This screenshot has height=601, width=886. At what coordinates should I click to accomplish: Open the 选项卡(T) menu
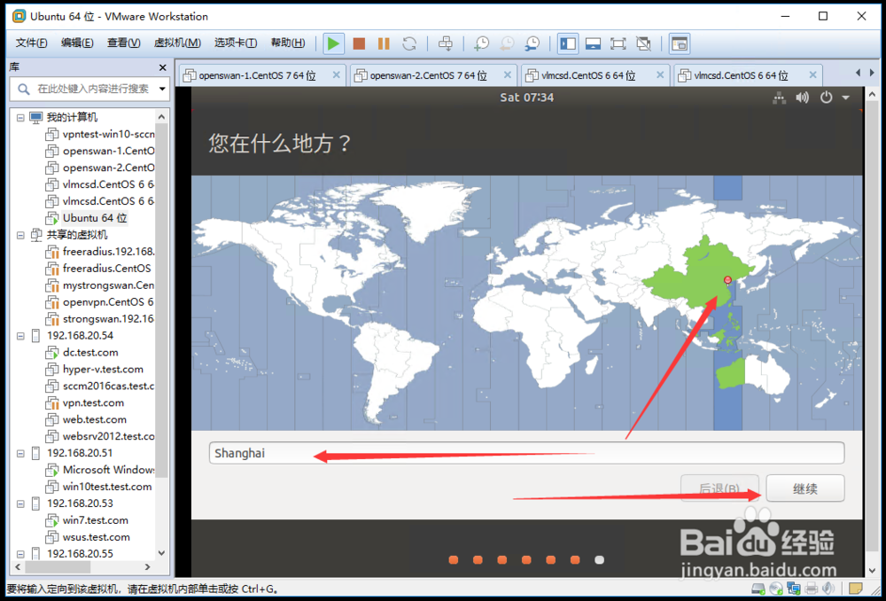[x=236, y=43]
